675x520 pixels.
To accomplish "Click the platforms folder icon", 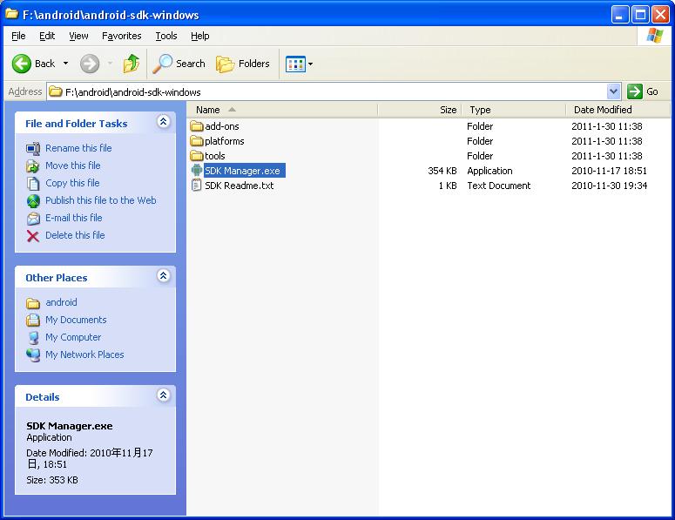I will (x=197, y=141).
